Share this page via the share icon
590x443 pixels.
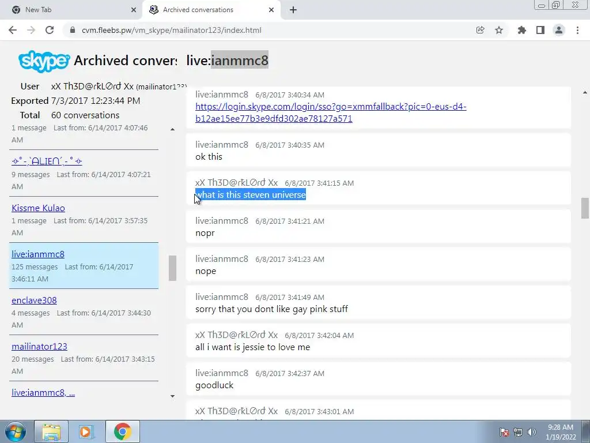click(x=480, y=30)
